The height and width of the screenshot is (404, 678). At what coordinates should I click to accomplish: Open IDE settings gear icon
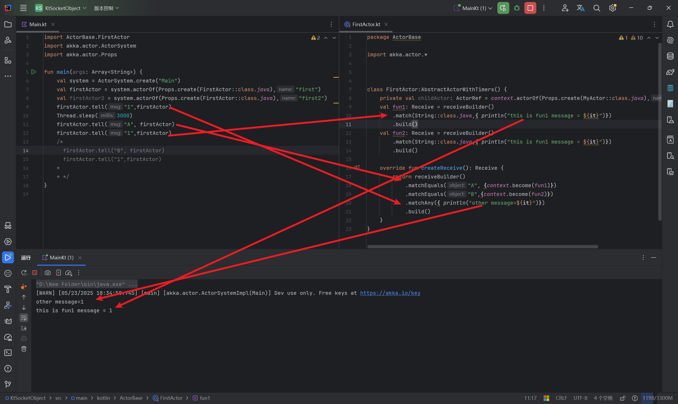pyautogui.click(x=613, y=8)
